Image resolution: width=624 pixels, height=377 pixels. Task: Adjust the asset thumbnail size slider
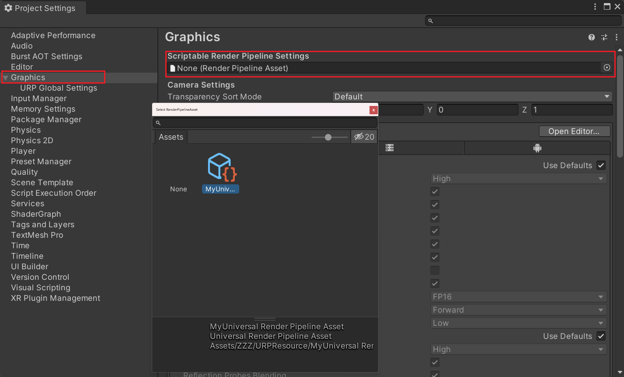click(x=328, y=137)
